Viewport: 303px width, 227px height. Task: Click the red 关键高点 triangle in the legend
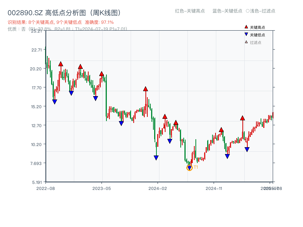(x=246, y=27)
